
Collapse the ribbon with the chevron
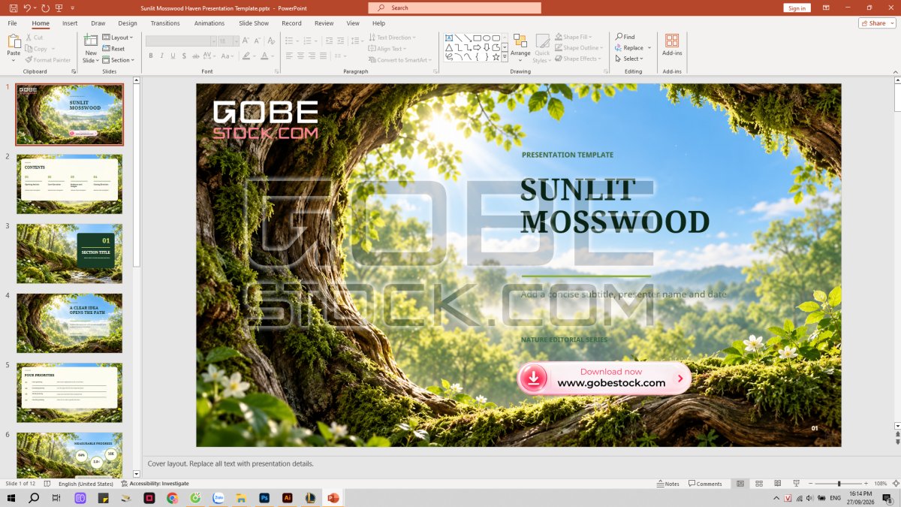894,71
